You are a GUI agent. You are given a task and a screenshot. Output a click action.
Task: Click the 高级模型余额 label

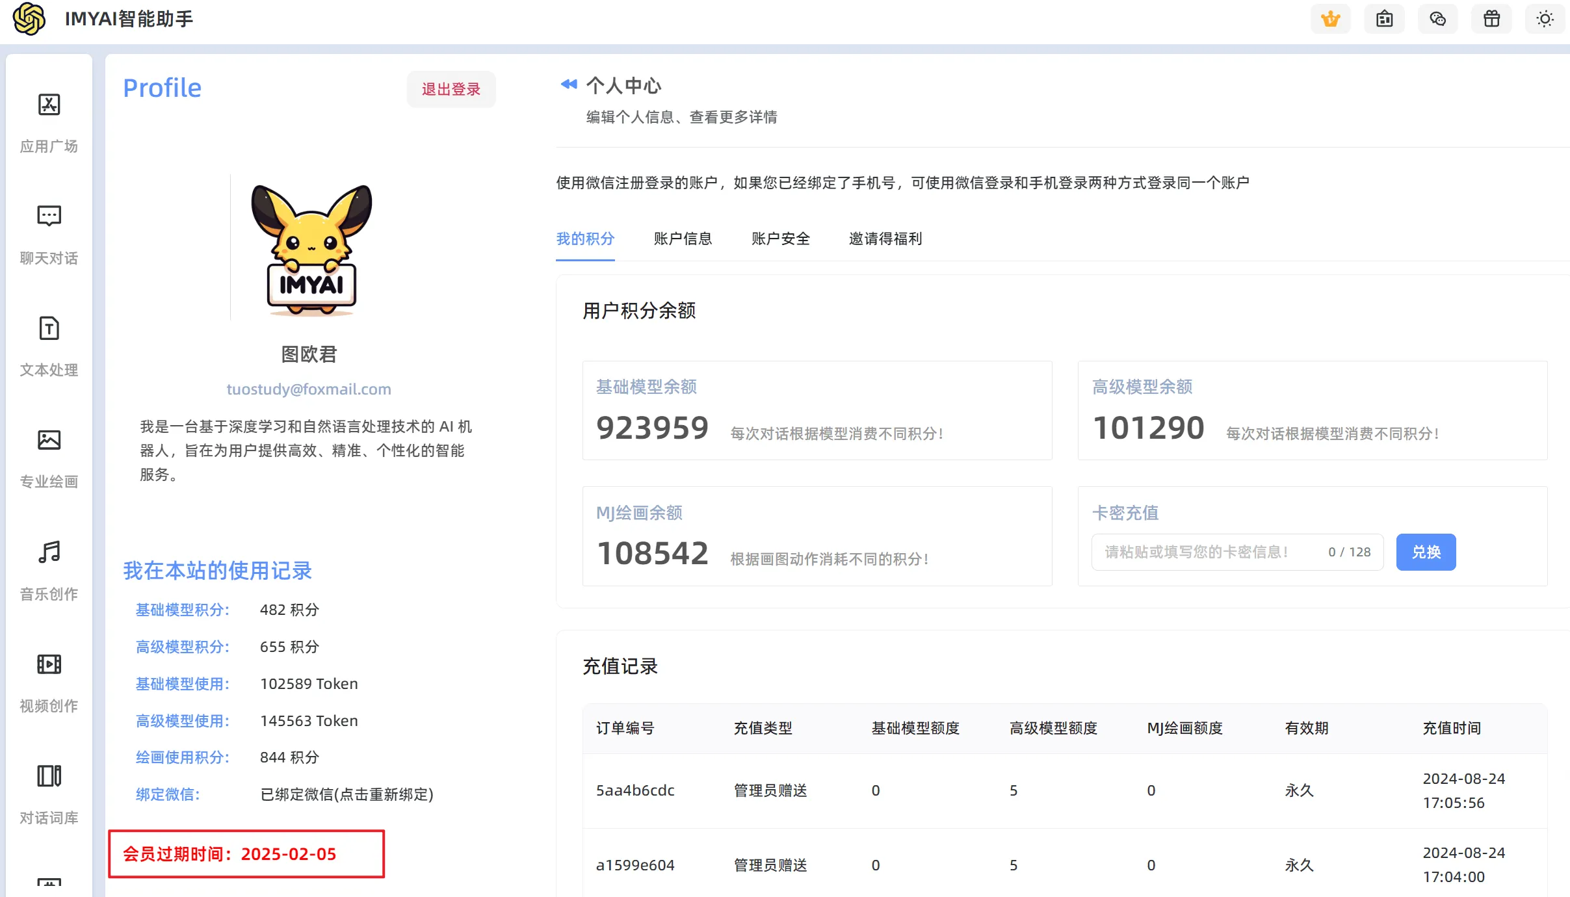(x=1142, y=387)
